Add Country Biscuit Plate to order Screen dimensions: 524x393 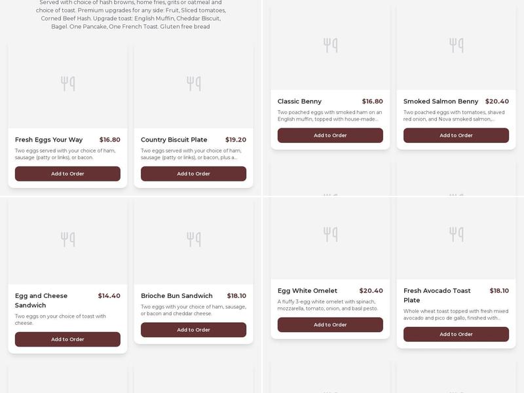click(x=193, y=174)
